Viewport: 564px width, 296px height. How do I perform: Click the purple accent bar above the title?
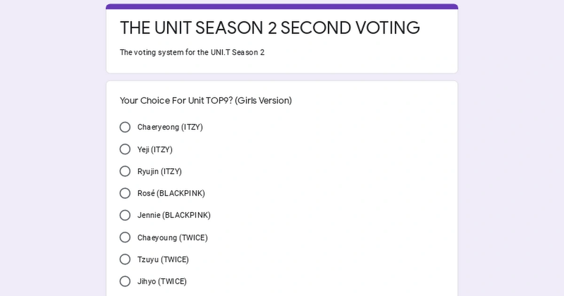point(282,5)
